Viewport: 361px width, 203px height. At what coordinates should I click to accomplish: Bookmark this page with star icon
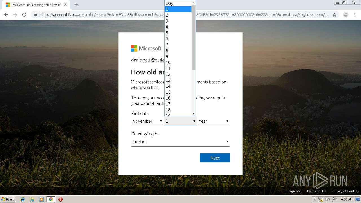click(x=334, y=15)
